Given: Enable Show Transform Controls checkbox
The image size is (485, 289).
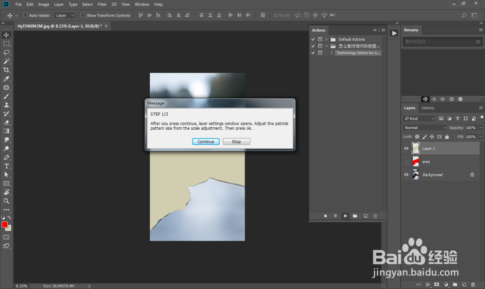Looking at the screenshot, I should point(83,15).
